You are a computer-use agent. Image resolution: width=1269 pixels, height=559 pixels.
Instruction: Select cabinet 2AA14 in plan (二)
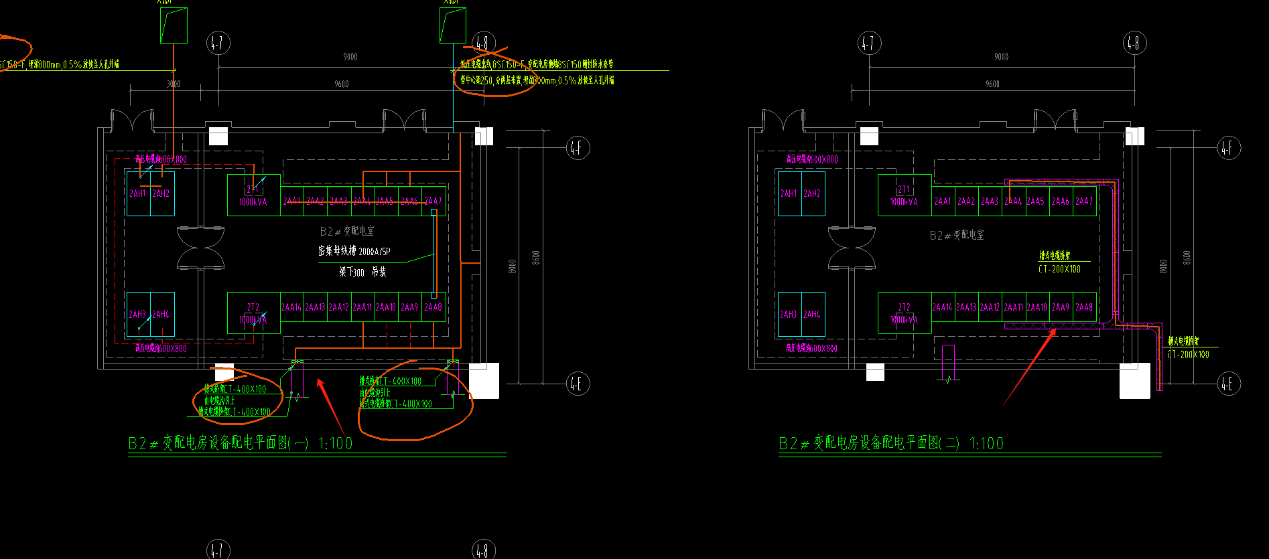pos(942,307)
